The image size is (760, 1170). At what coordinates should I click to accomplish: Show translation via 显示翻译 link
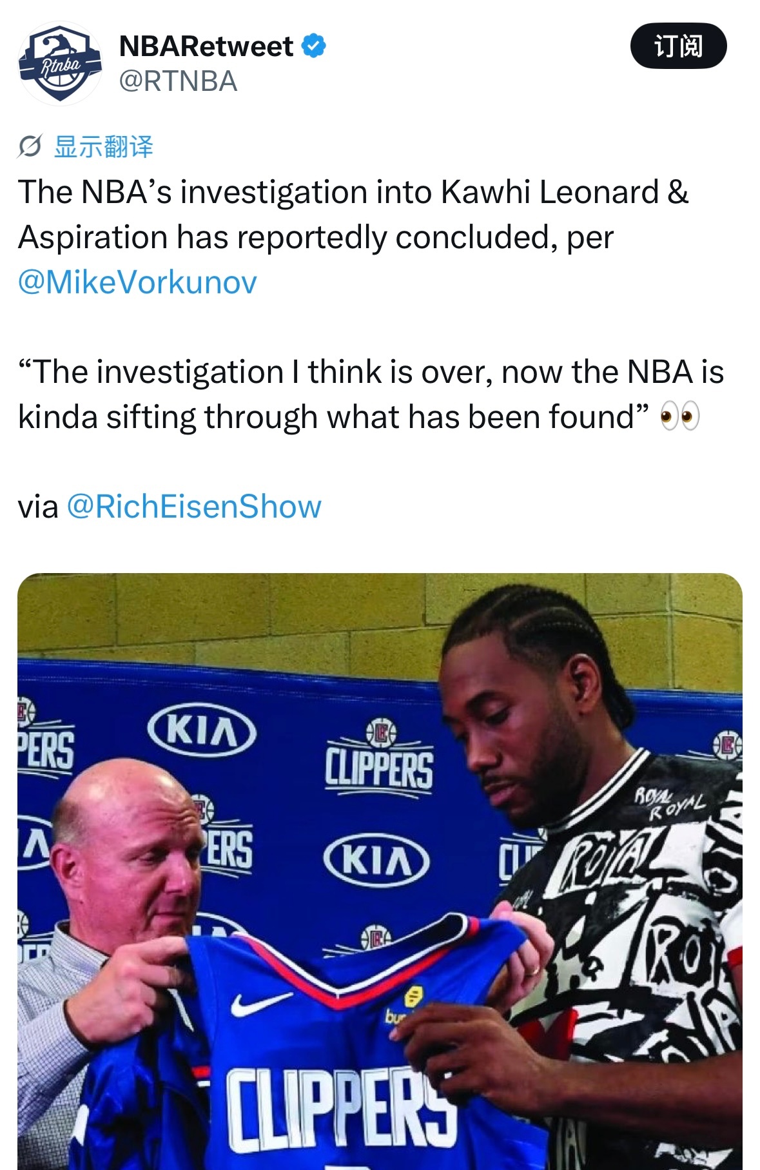[x=103, y=147]
